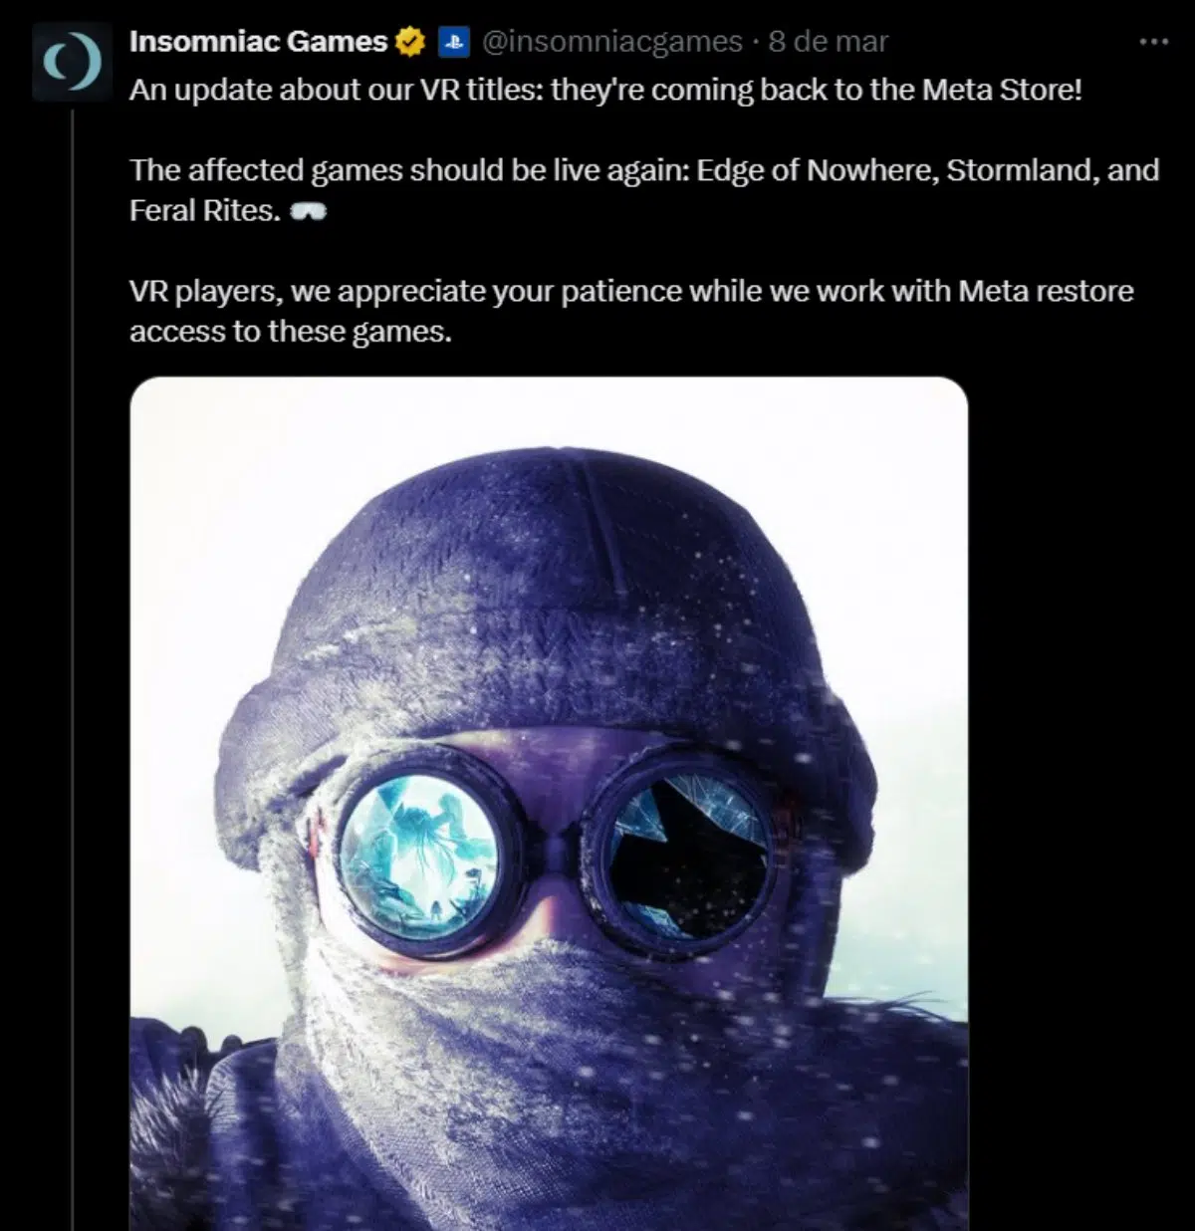This screenshot has height=1231, width=1195.
Task: Open the "8 de mar" tweet timestamp
Action: [x=829, y=42]
